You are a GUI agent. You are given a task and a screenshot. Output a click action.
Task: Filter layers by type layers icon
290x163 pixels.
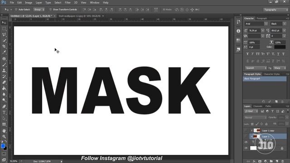coord(272,111)
